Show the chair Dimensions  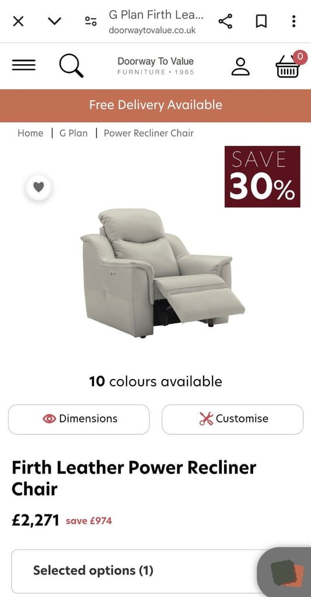(x=79, y=419)
